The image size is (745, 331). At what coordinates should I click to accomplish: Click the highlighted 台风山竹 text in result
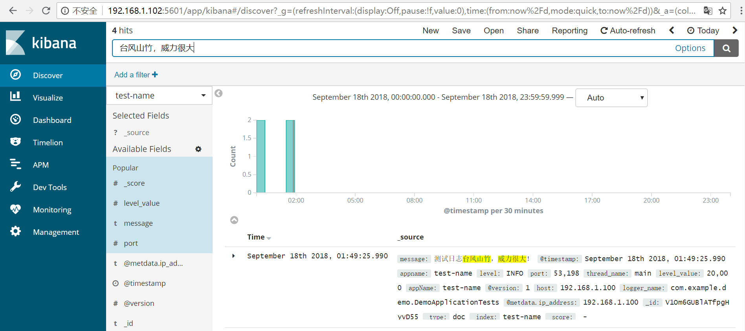pyautogui.click(x=477, y=259)
